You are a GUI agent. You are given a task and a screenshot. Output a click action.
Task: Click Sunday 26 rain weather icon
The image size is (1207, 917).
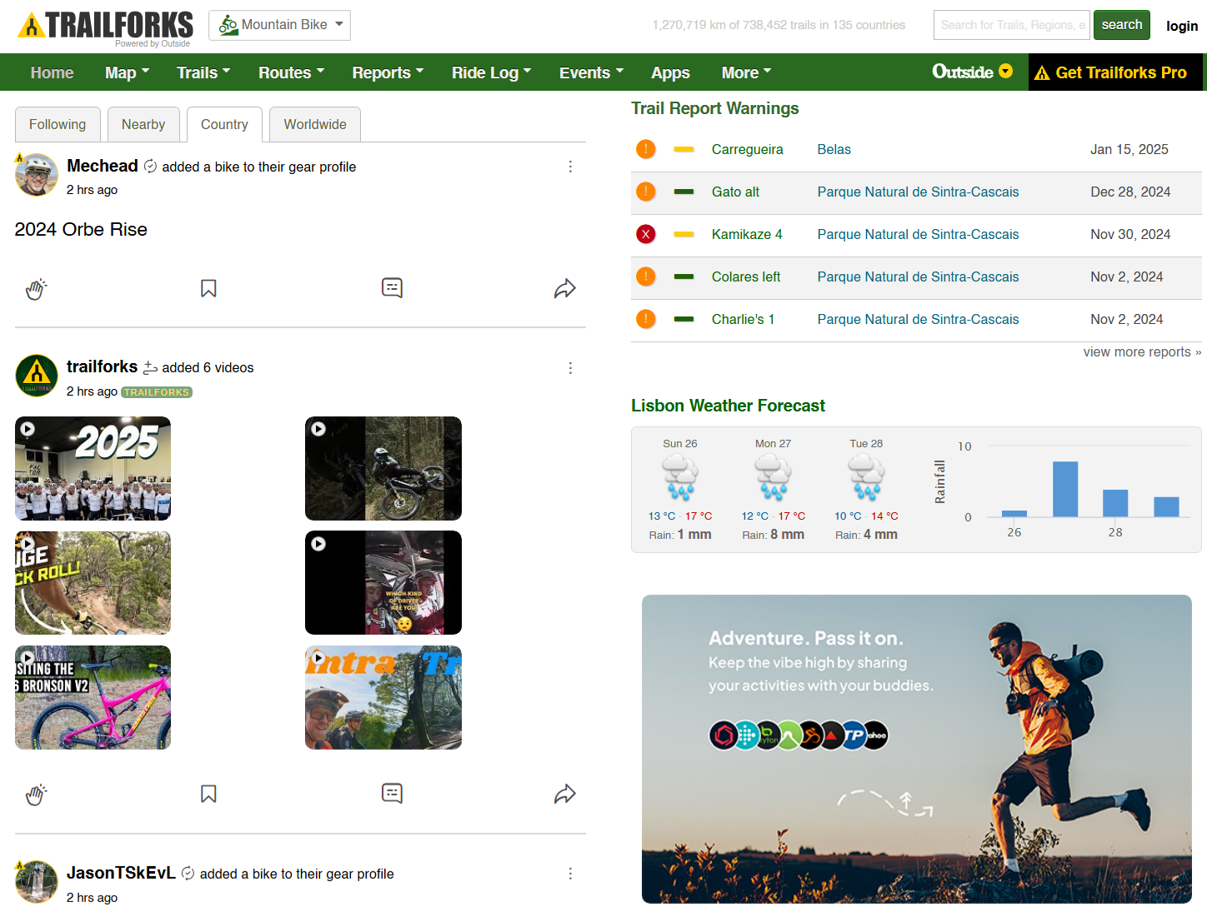680,477
